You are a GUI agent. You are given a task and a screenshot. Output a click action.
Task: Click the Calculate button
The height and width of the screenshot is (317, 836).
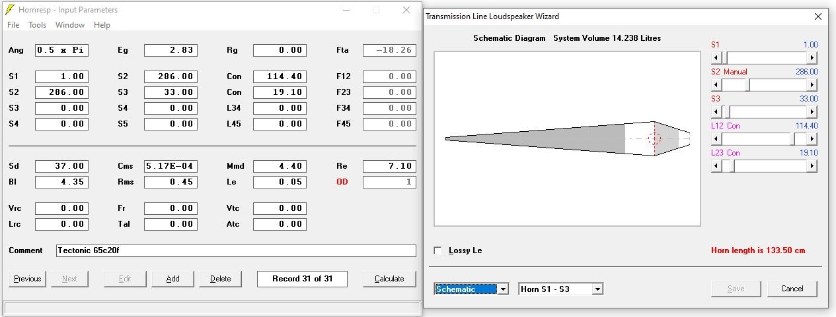click(x=389, y=279)
